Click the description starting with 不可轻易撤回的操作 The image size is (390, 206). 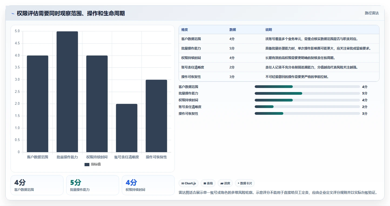297,77
